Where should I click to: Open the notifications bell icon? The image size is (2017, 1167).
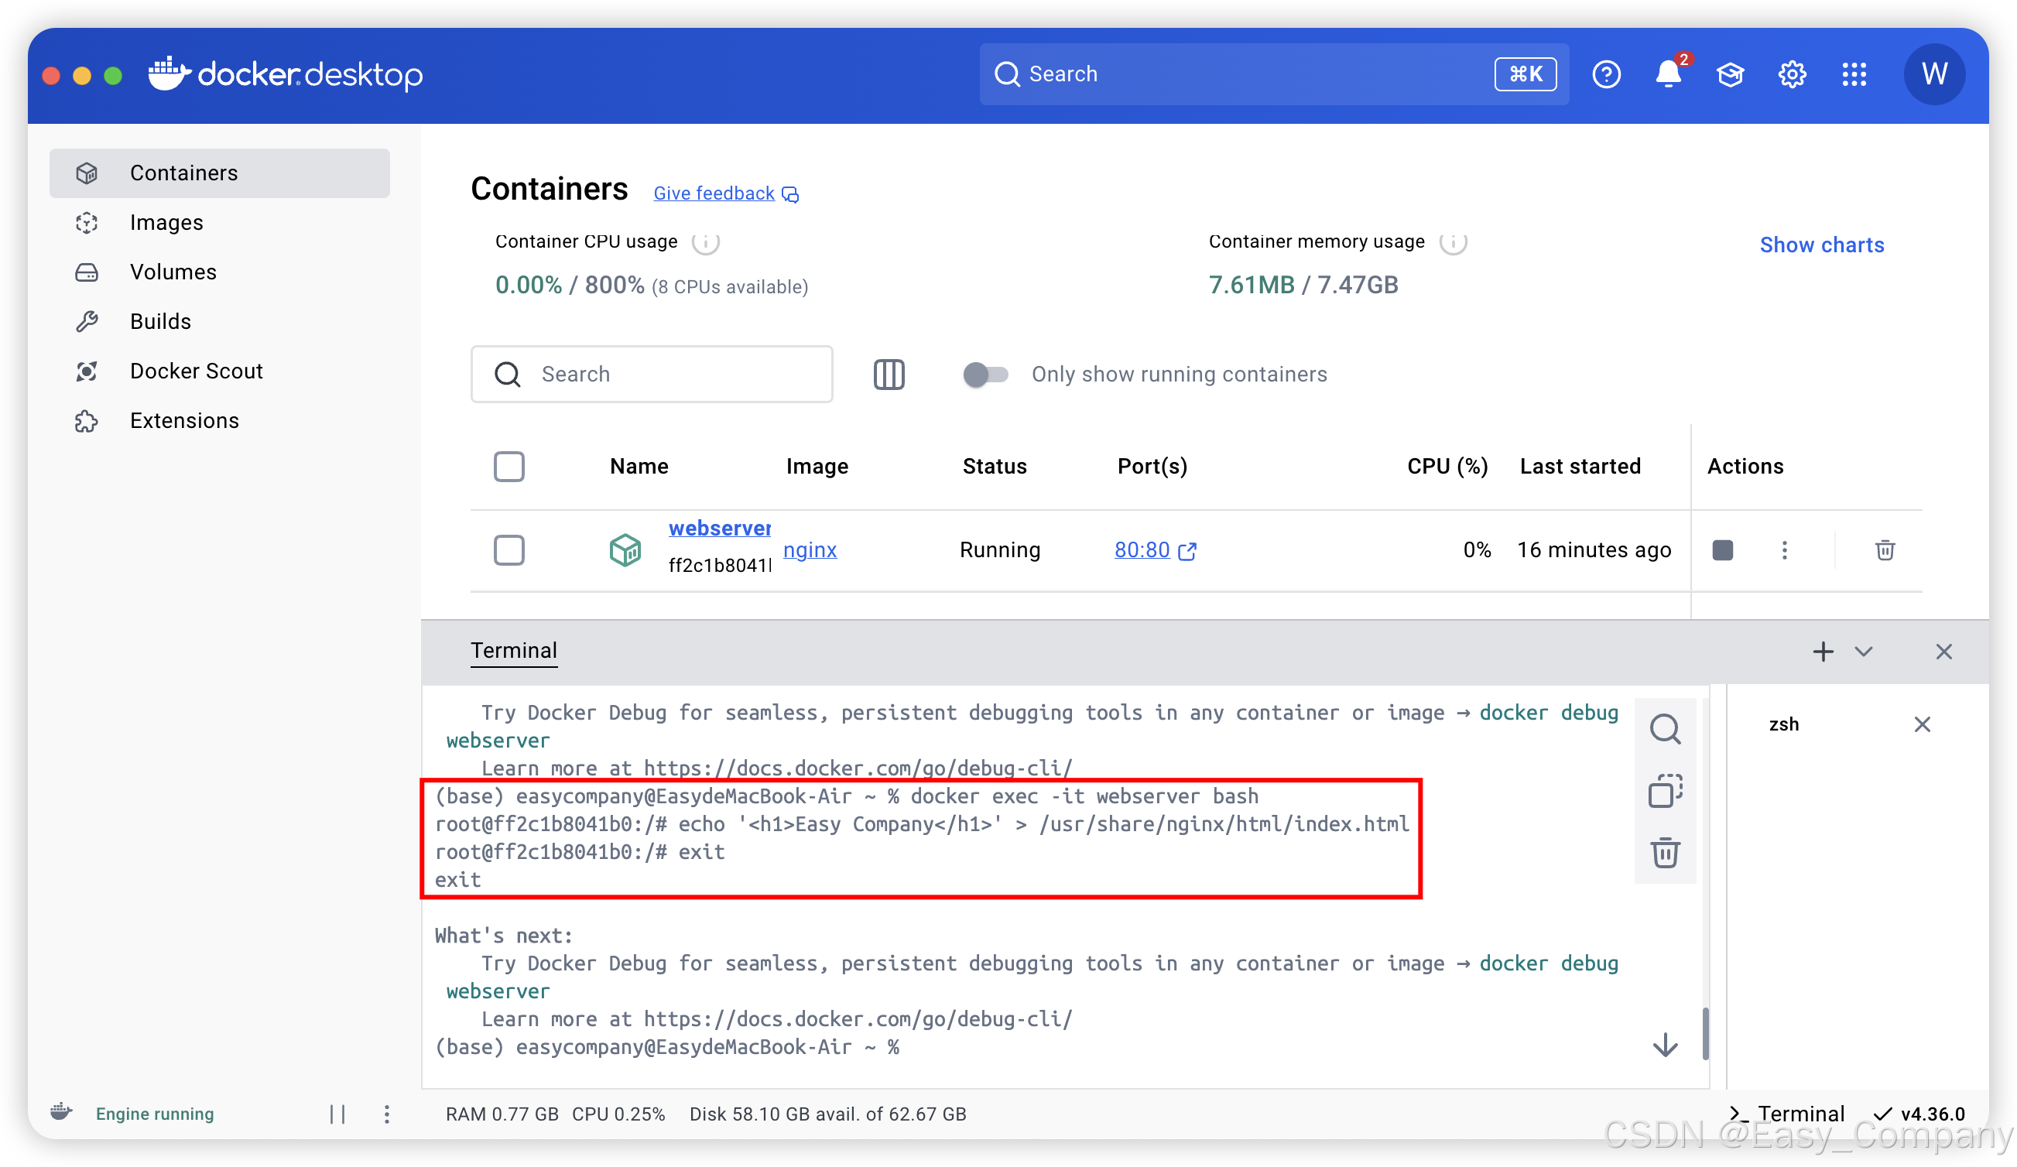click(1667, 74)
